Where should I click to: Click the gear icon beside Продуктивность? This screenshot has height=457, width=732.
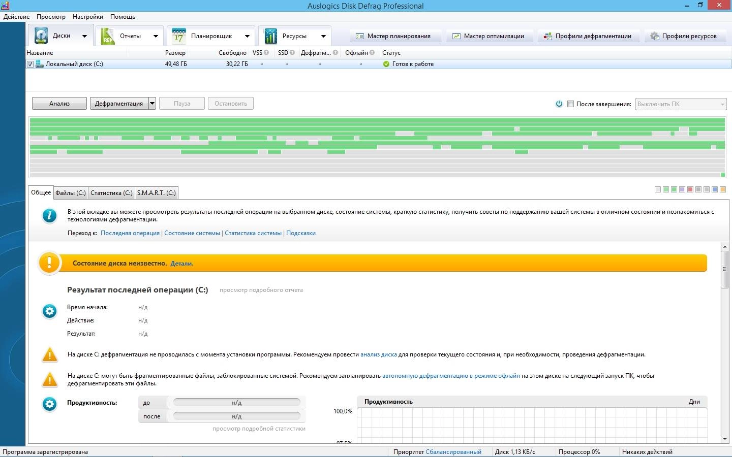tap(49, 404)
